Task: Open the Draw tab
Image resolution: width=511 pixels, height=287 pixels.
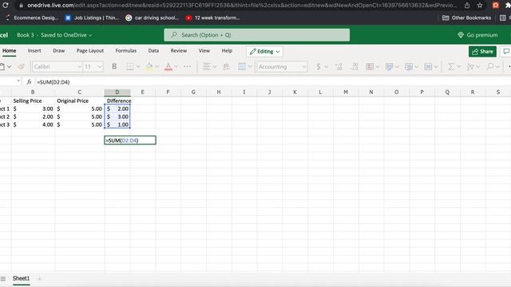Action: [x=58, y=51]
